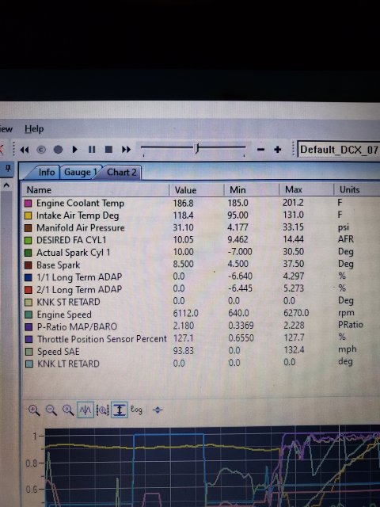Zoom out on the chart
The width and height of the screenshot is (380, 507).
[x=51, y=410]
